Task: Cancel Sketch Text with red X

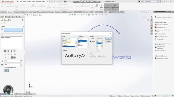Action: tap(5, 23)
